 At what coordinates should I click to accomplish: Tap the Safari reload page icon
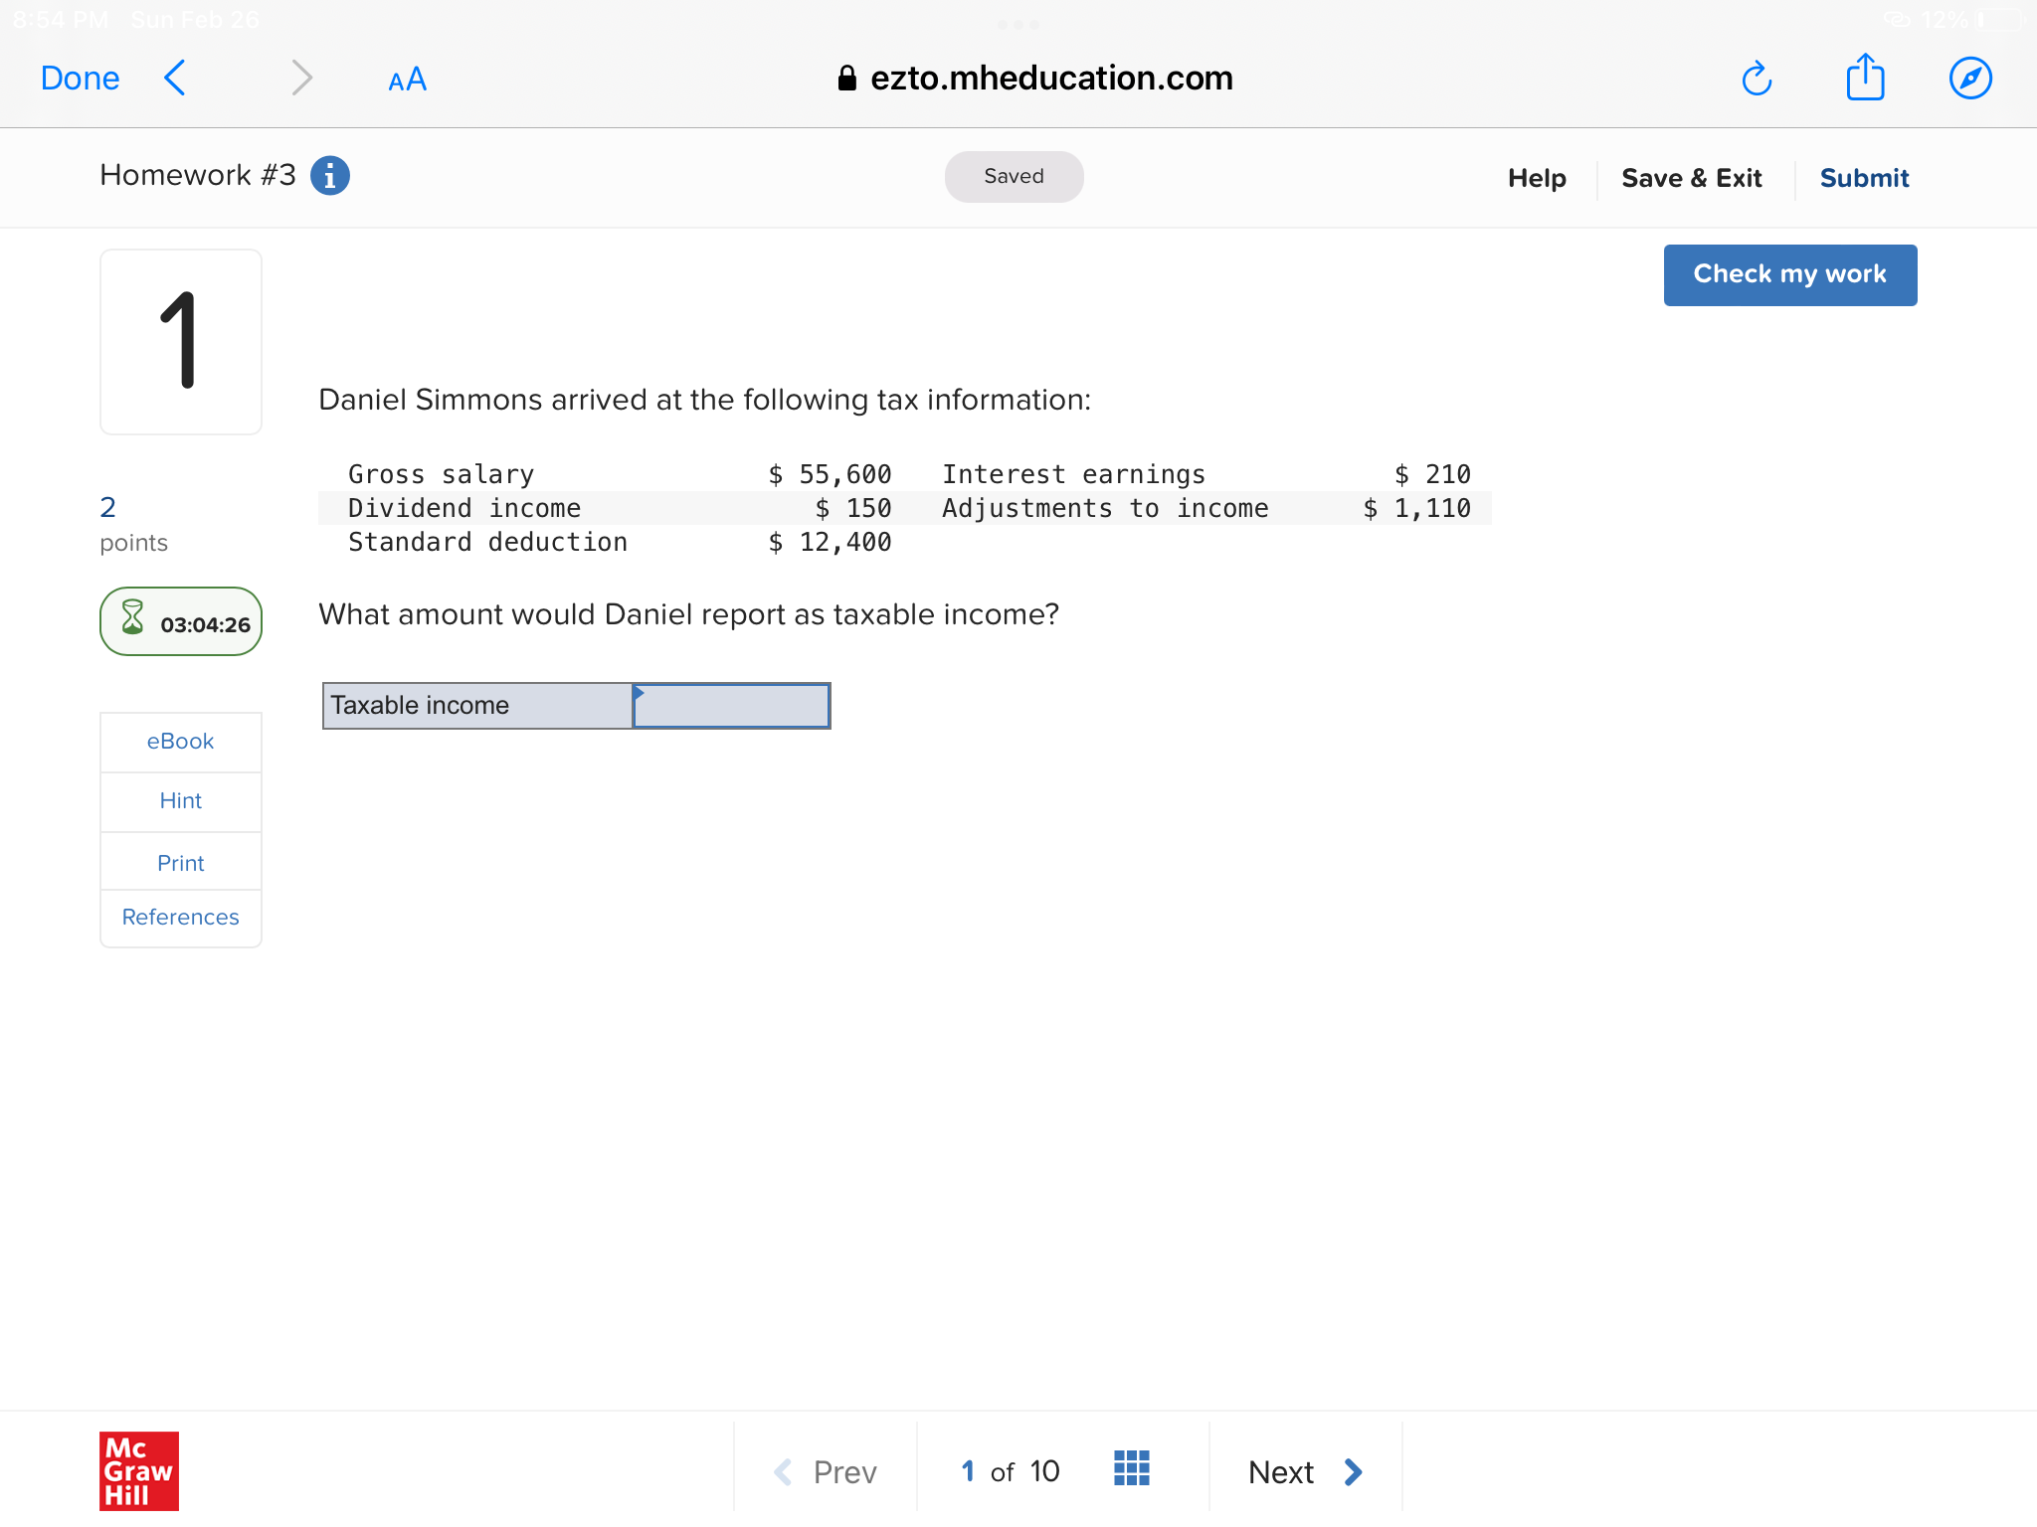[x=1757, y=79]
